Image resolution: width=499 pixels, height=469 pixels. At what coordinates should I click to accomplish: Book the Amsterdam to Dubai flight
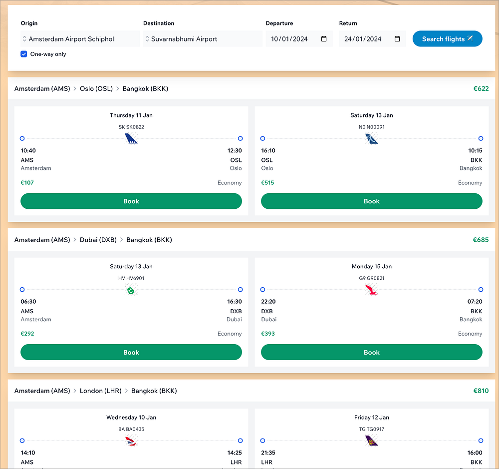coord(131,352)
